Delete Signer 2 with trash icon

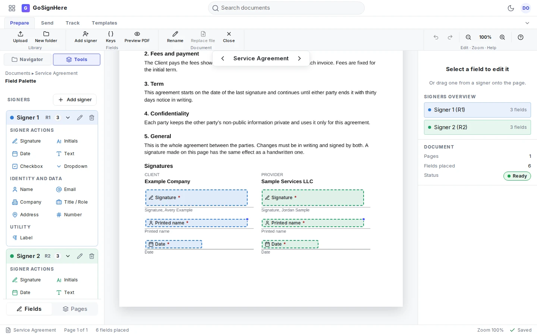[x=92, y=256]
